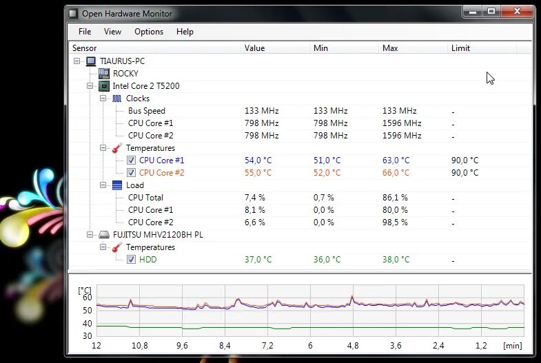Select the Bus Speed sensor row
This screenshot has height=363, width=541.
(x=147, y=111)
